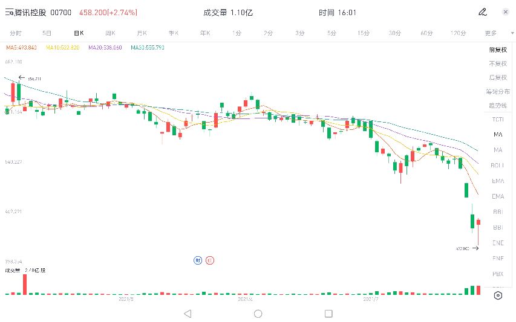Screen dimensions: 516x322
Task: Click the MA5:493.840 legend value
Action: (21, 48)
